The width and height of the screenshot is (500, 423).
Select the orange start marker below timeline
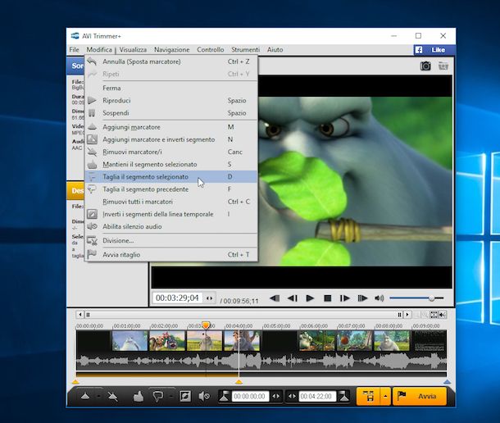click(75, 381)
